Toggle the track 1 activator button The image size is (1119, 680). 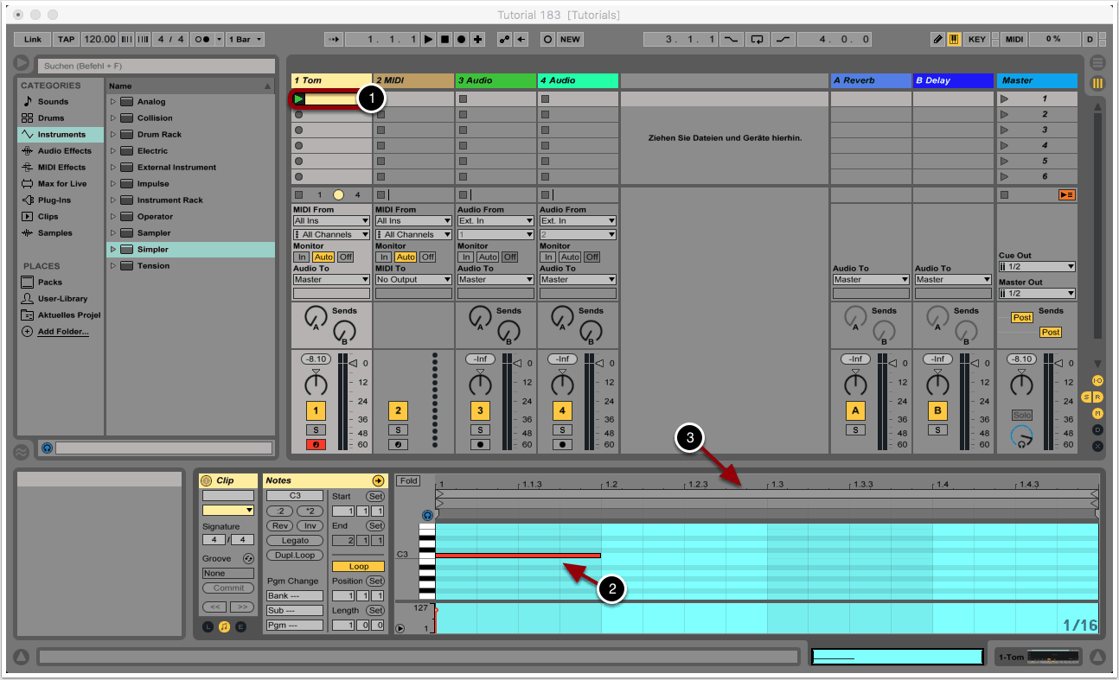[x=316, y=411]
